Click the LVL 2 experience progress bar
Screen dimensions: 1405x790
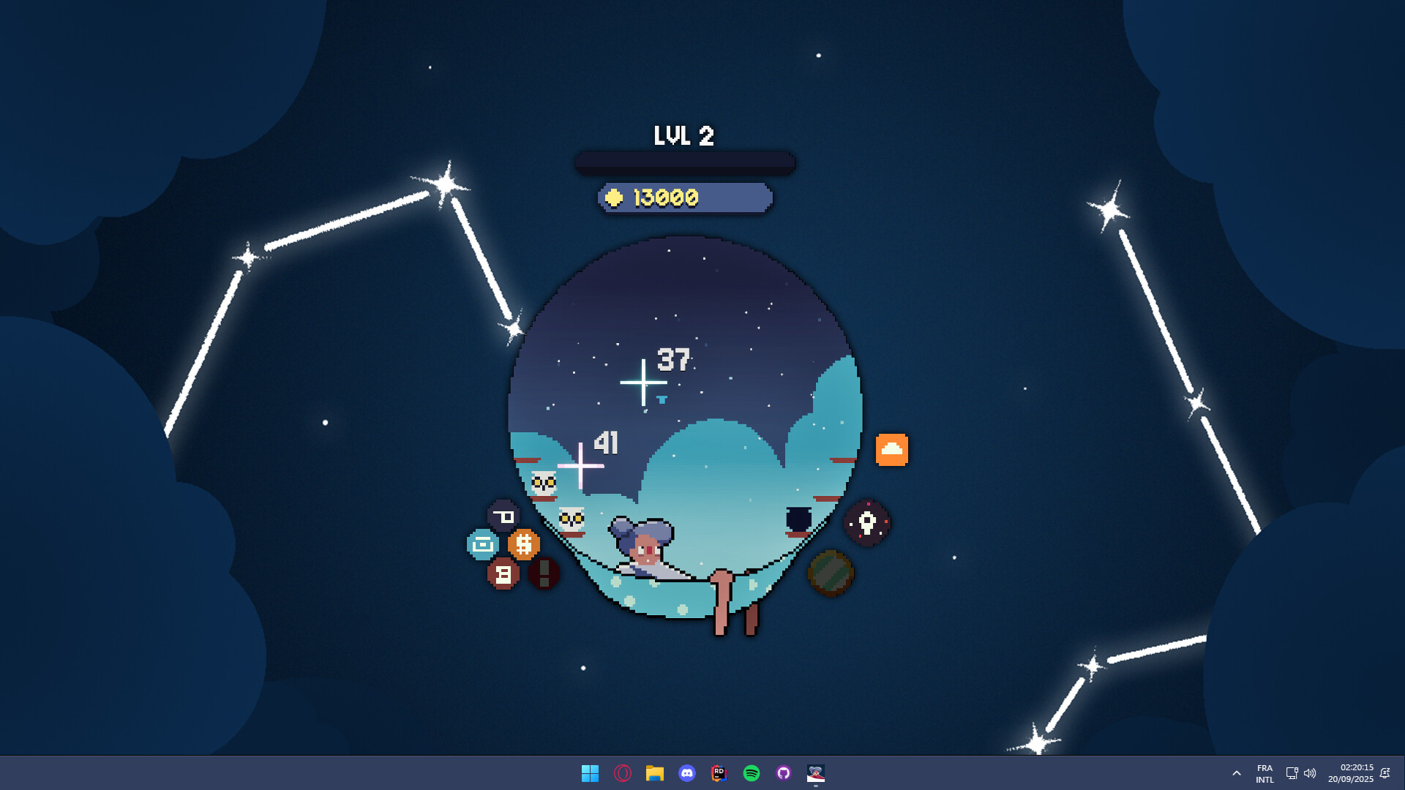point(685,162)
